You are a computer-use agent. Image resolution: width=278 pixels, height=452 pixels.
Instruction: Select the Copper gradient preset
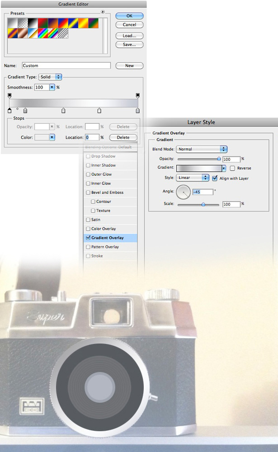point(23,33)
